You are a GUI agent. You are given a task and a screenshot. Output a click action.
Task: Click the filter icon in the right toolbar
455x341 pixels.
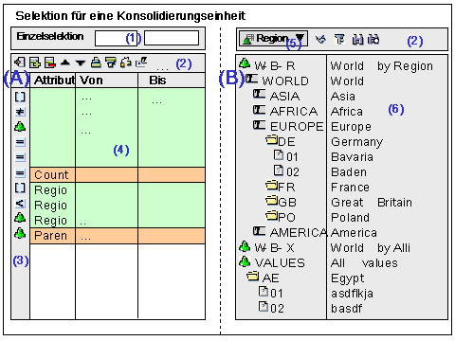339,40
